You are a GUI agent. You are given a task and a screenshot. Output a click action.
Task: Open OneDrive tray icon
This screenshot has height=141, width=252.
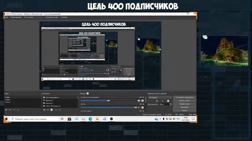[156, 119]
